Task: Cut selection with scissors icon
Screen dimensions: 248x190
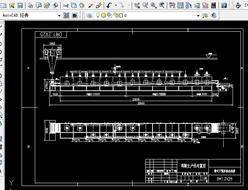Action: 66,5
